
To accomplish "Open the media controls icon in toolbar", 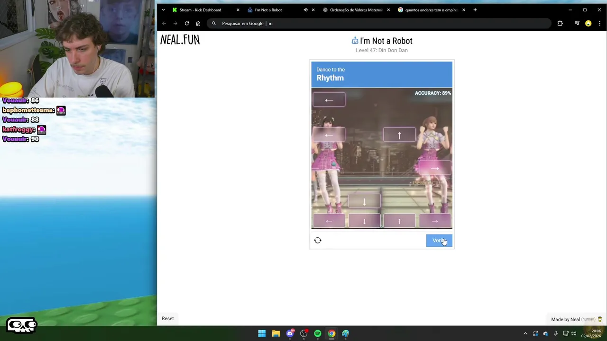I will point(577,23).
